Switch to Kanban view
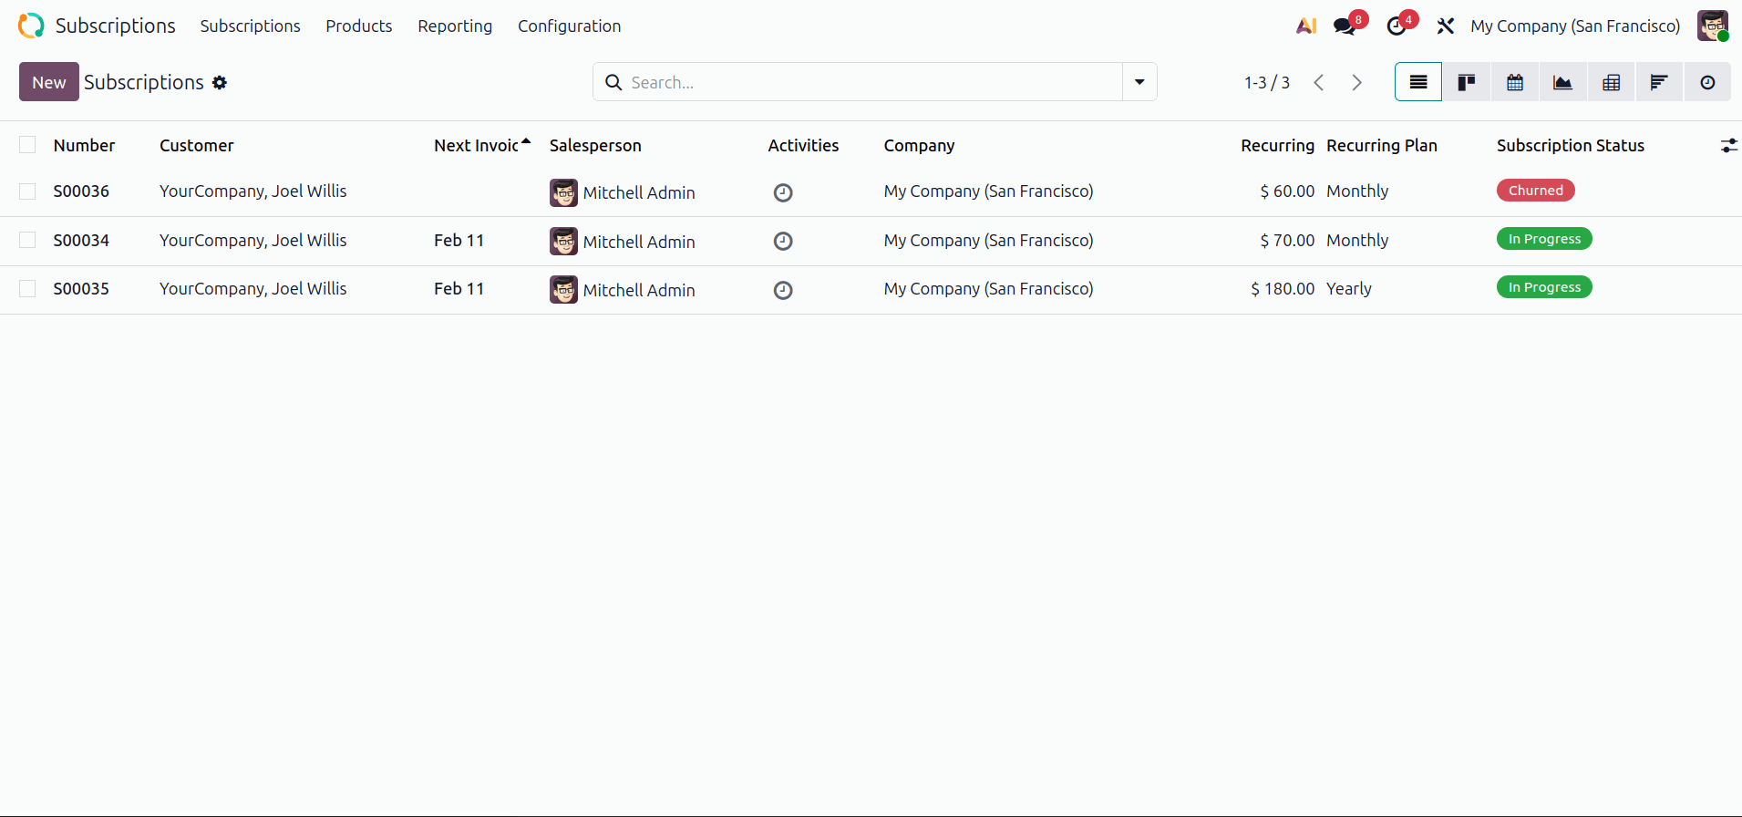The width and height of the screenshot is (1742, 817). (1466, 82)
